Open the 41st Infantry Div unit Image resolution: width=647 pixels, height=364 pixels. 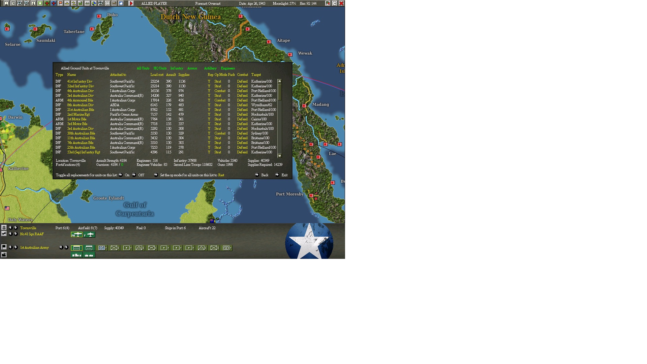[80, 81]
